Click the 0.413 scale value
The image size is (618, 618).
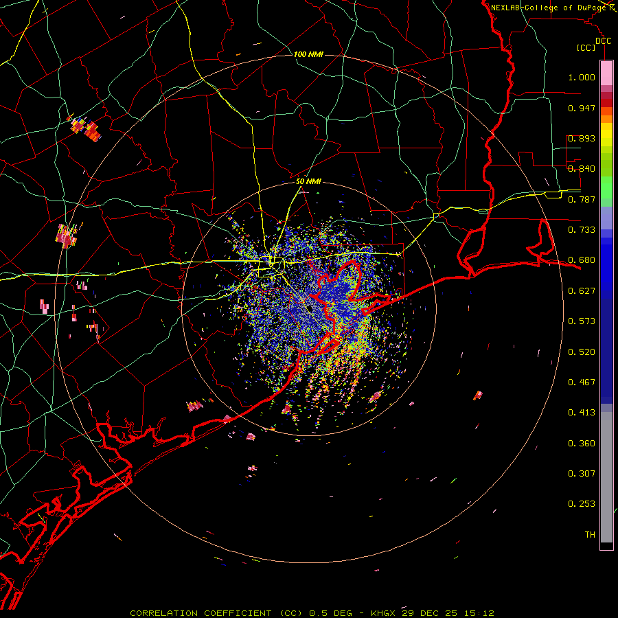(582, 413)
